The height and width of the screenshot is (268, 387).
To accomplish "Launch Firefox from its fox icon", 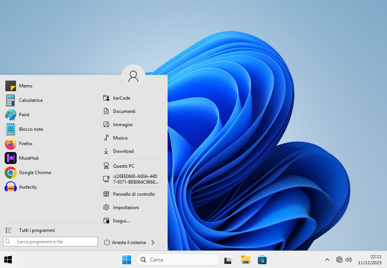I will tap(11, 144).
